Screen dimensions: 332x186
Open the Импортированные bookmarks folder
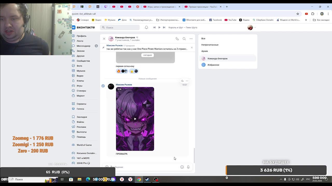[168, 20]
